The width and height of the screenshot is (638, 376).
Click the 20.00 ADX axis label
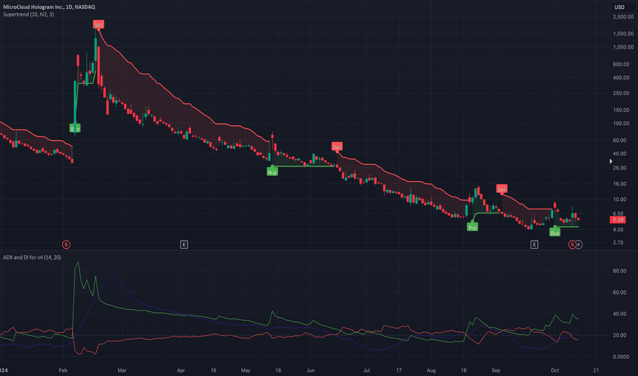(x=620, y=335)
